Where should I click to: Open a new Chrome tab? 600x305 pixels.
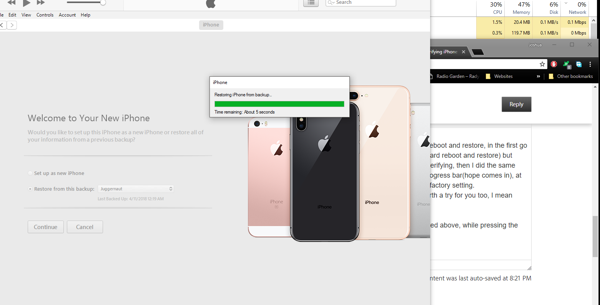click(477, 52)
